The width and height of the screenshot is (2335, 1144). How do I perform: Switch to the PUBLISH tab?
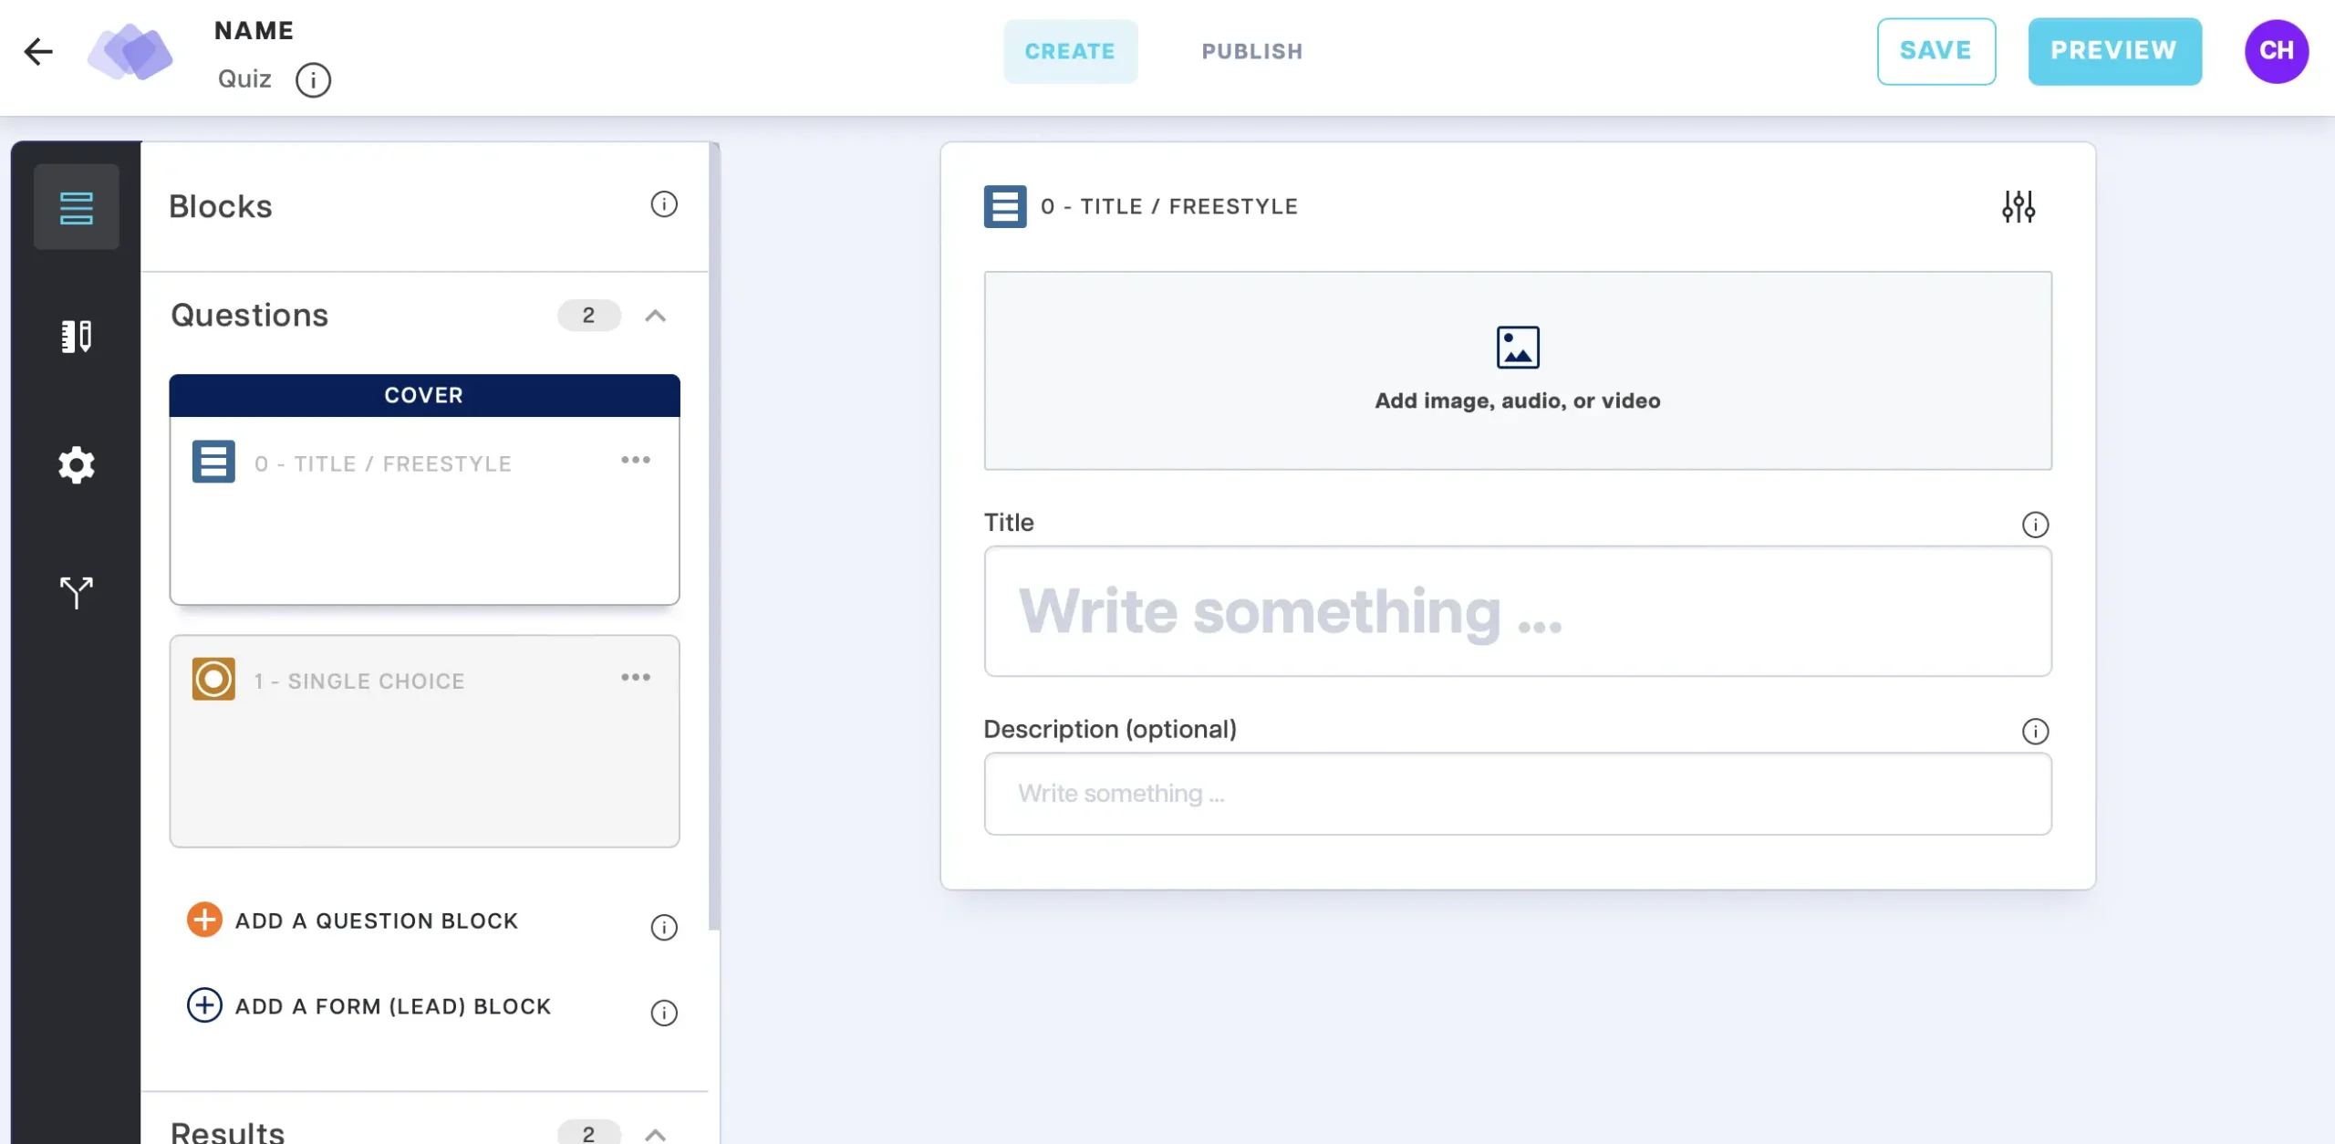click(x=1251, y=51)
